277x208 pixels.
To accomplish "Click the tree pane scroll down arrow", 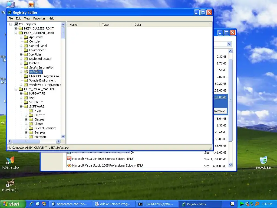I will click(63, 136).
